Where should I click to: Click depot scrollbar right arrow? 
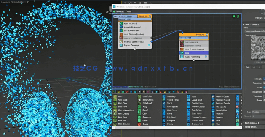[241, 128]
